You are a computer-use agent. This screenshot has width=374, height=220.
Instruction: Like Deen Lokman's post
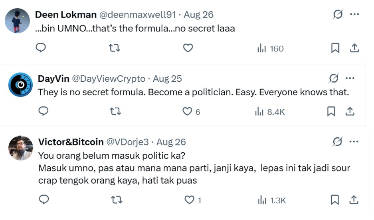(x=188, y=48)
